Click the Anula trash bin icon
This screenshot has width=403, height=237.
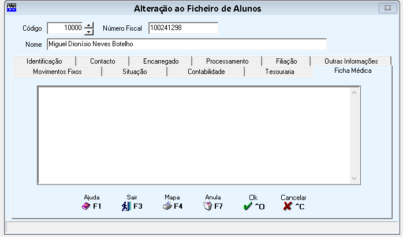[208, 206]
